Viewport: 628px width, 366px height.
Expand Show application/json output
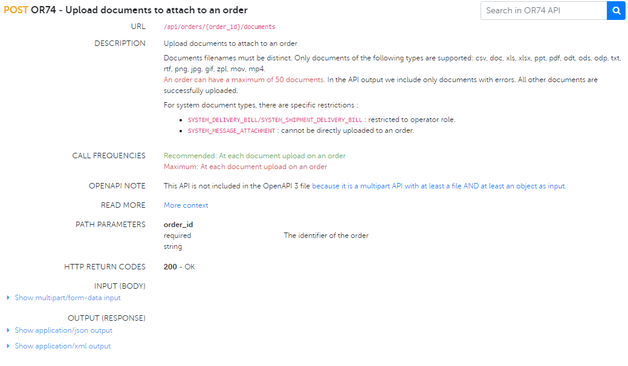tap(63, 330)
